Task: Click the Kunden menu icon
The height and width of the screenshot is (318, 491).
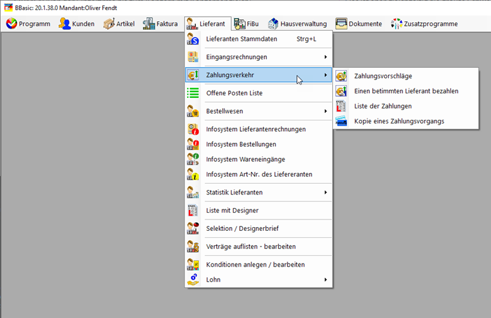Action: click(x=65, y=24)
